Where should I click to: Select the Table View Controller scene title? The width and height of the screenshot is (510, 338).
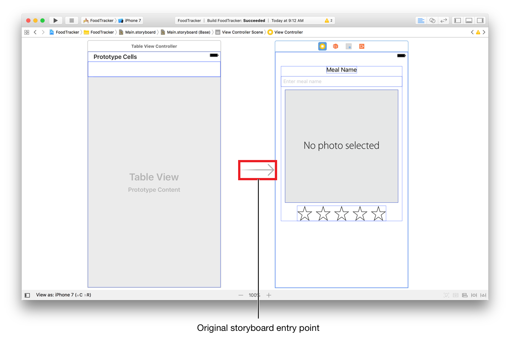point(154,46)
